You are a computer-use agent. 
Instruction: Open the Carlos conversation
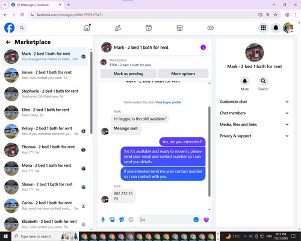click(45, 205)
